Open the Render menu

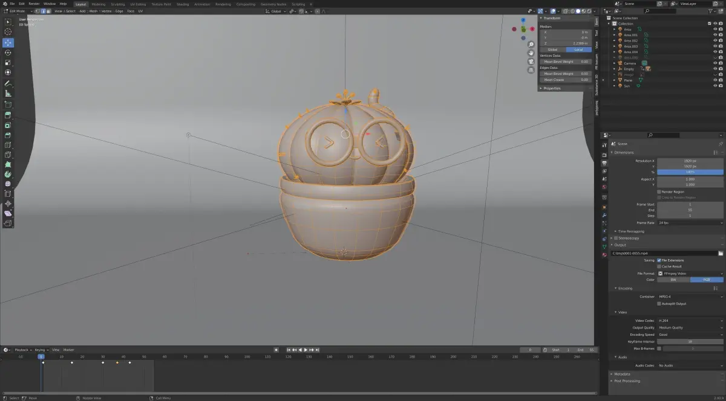click(34, 4)
